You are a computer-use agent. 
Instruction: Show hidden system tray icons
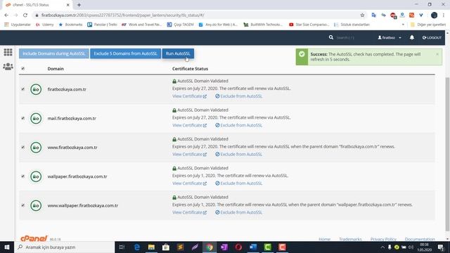(x=382, y=247)
